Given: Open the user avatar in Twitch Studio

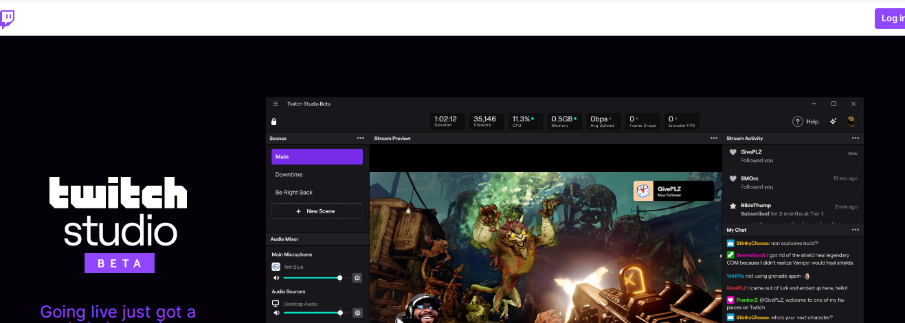Looking at the screenshot, I should (x=851, y=121).
